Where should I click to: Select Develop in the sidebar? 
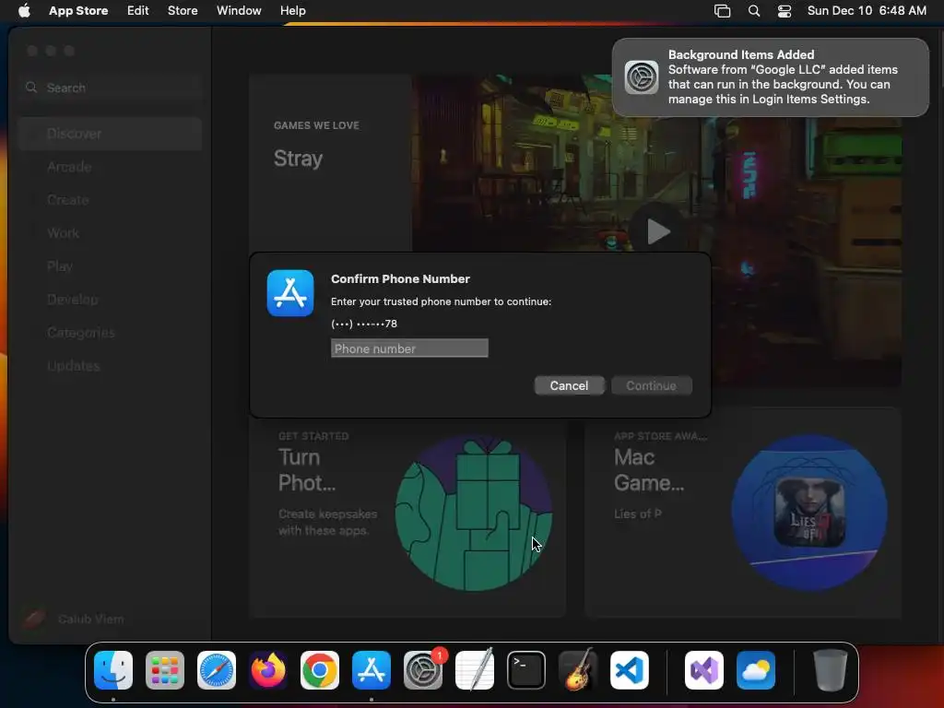point(111,300)
